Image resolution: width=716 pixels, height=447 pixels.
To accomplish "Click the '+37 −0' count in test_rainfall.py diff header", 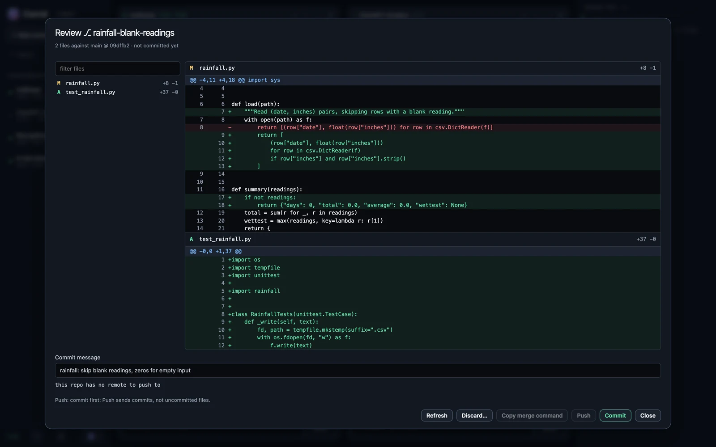I will [x=646, y=239].
